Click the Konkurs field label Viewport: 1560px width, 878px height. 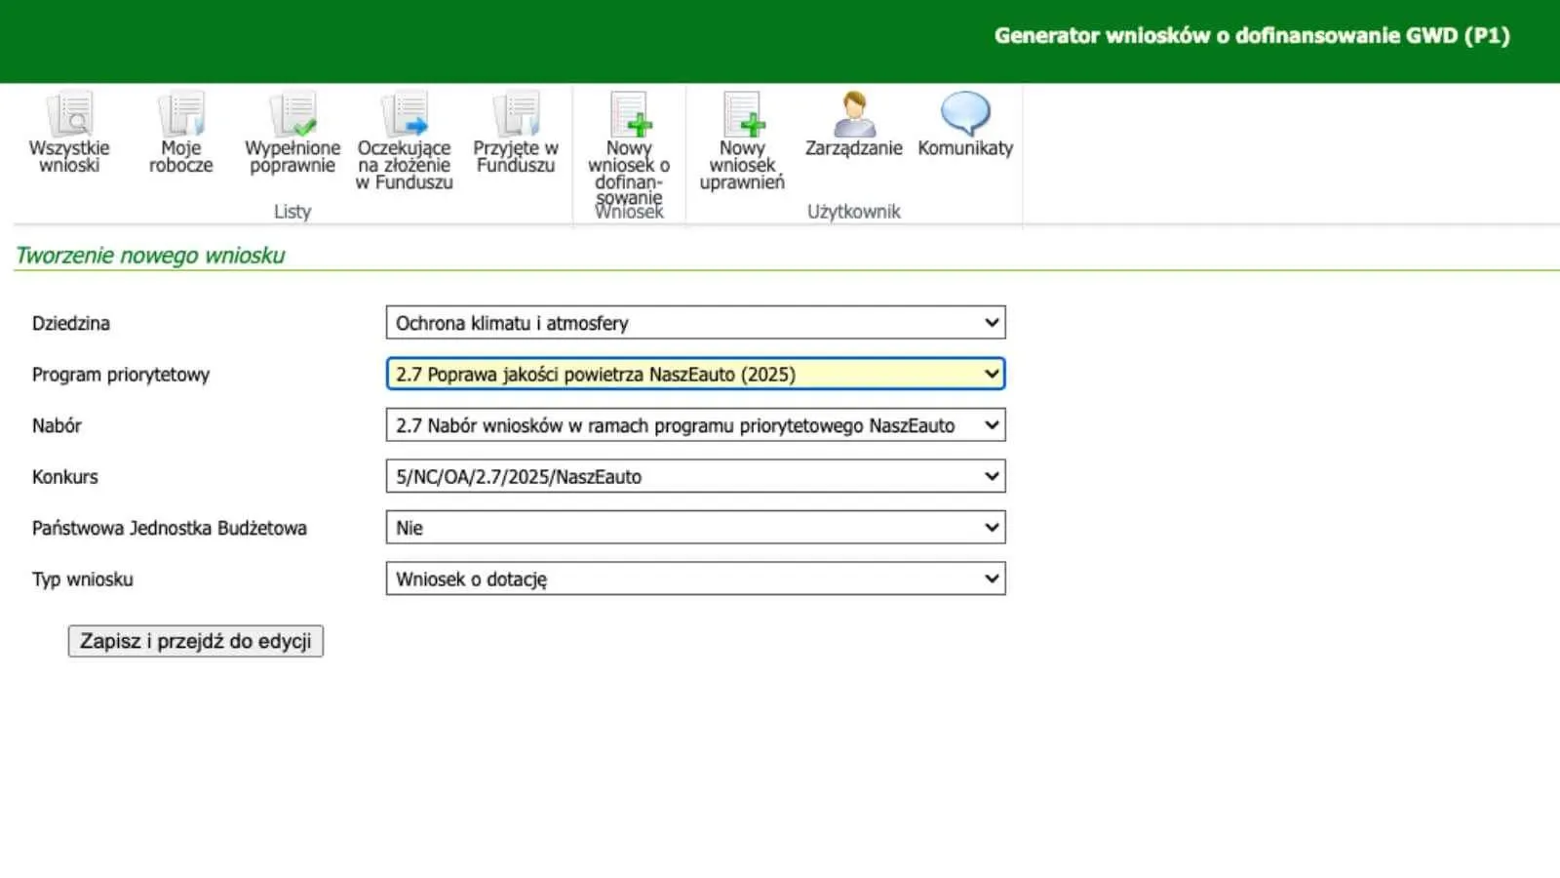point(65,477)
